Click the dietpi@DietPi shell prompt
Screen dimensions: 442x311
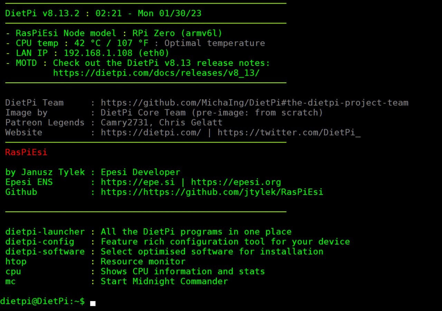(x=42, y=301)
